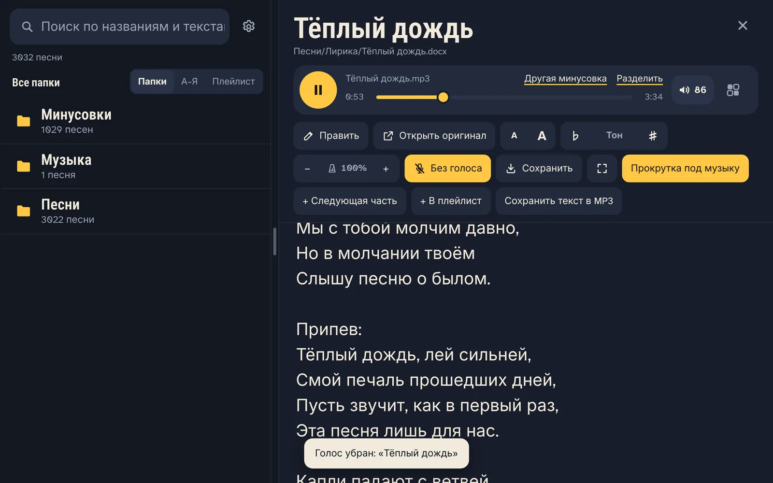Open the Песни folder
This screenshot has height=483, width=773.
click(x=135, y=212)
